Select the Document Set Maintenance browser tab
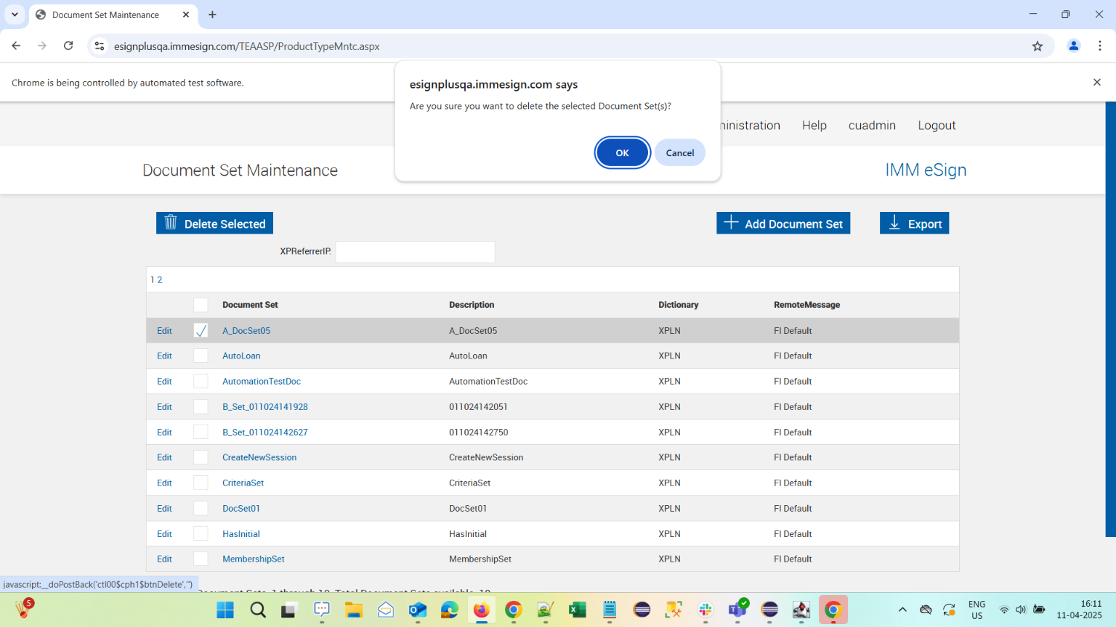This screenshot has width=1116, height=627. pyautogui.click(x=113, y=15)
